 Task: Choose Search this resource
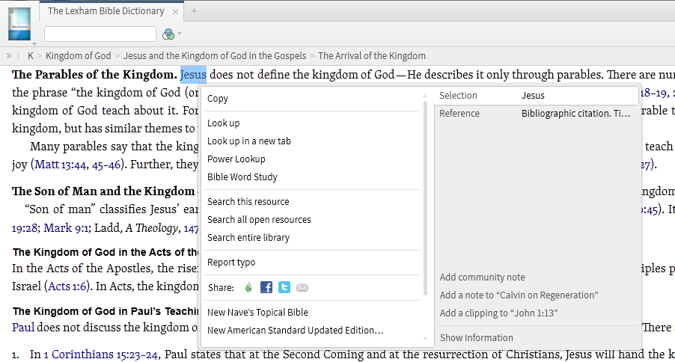248,202
